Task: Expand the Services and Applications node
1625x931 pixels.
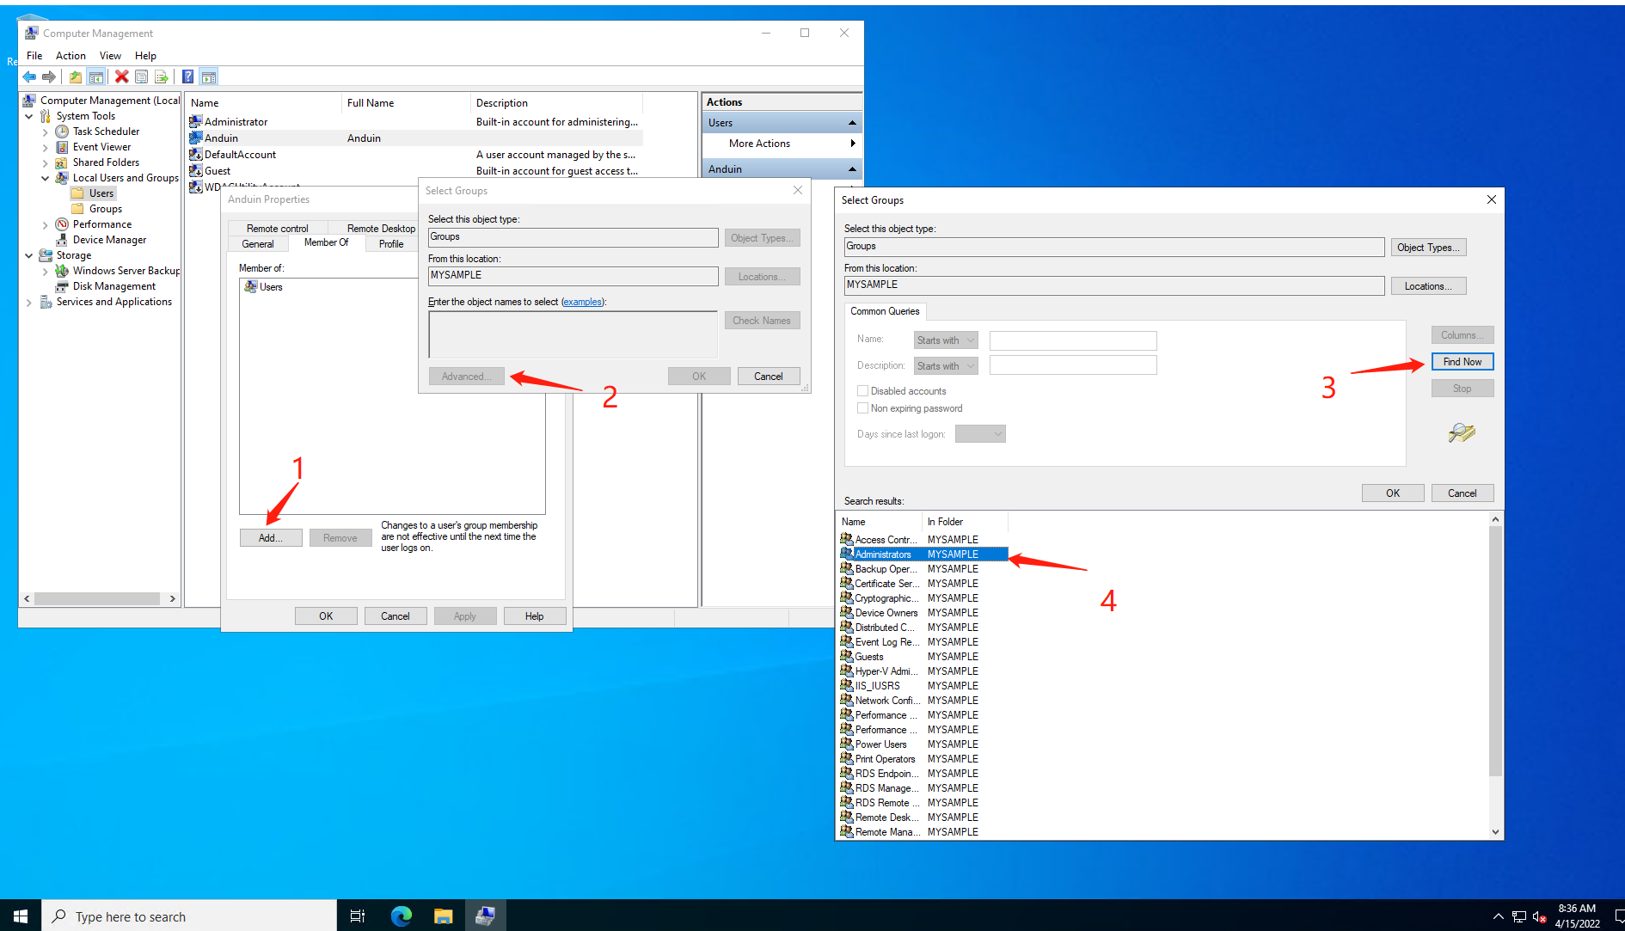Action: pyautogui.click(x=29, y=302)
